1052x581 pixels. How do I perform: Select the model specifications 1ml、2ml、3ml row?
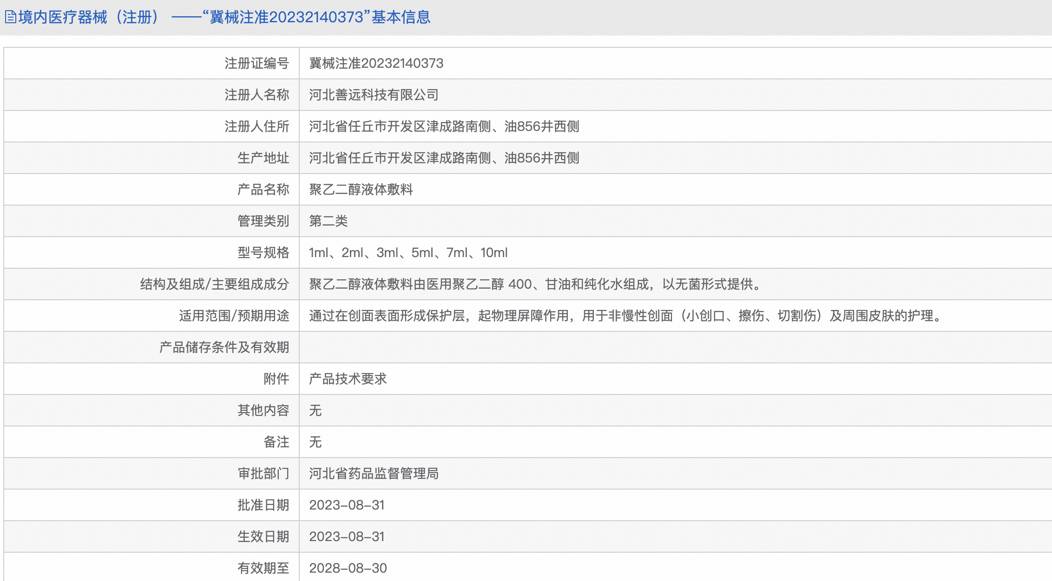[408, 253]
